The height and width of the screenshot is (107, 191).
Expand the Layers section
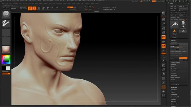coord(173,92)
